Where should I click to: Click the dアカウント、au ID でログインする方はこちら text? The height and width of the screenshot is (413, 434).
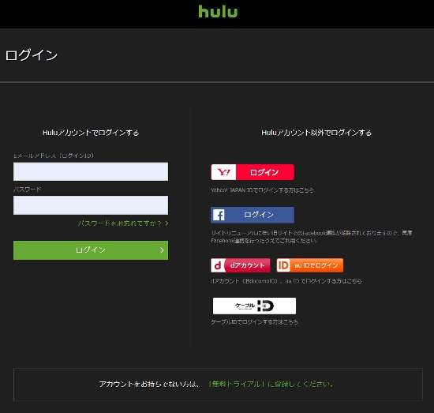tap(286, 281)
